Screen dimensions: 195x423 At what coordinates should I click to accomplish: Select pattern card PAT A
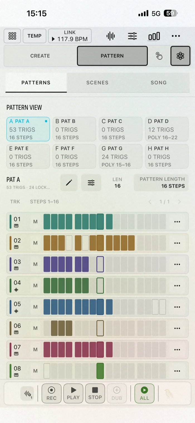[x=28, y=129]
